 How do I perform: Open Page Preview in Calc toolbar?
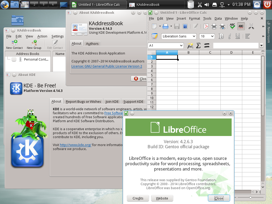pyautogui.click(x=222, y=26)
